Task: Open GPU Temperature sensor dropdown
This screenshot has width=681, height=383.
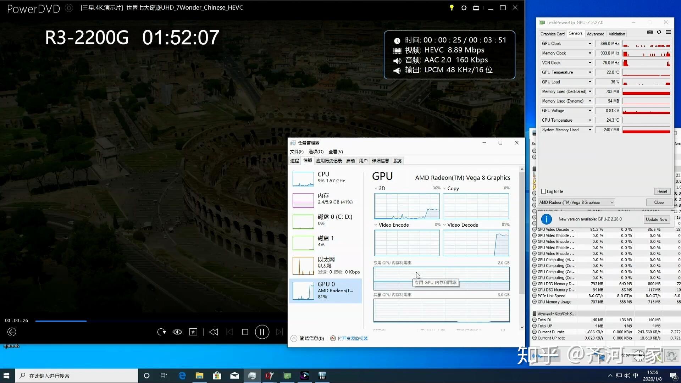Action: point(590,72)
